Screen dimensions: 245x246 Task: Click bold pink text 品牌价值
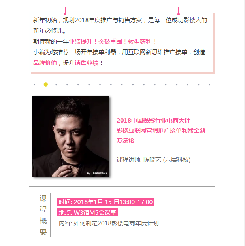click(45, 63)
